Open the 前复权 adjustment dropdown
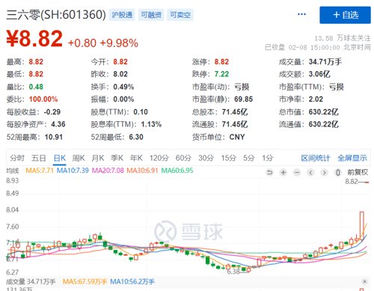This screenshot has height=291, width=374. (358, 172)
